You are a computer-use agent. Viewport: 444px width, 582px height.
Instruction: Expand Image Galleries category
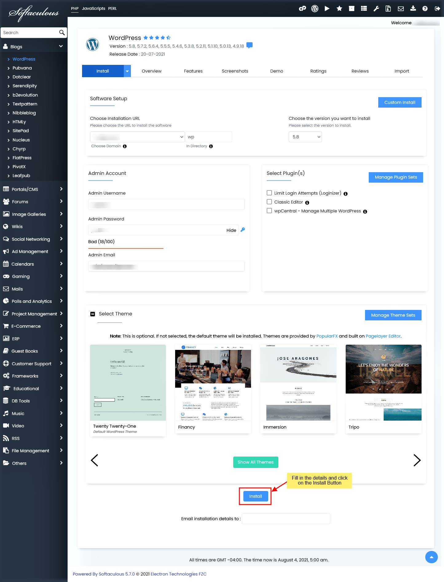tap(33, 214)
